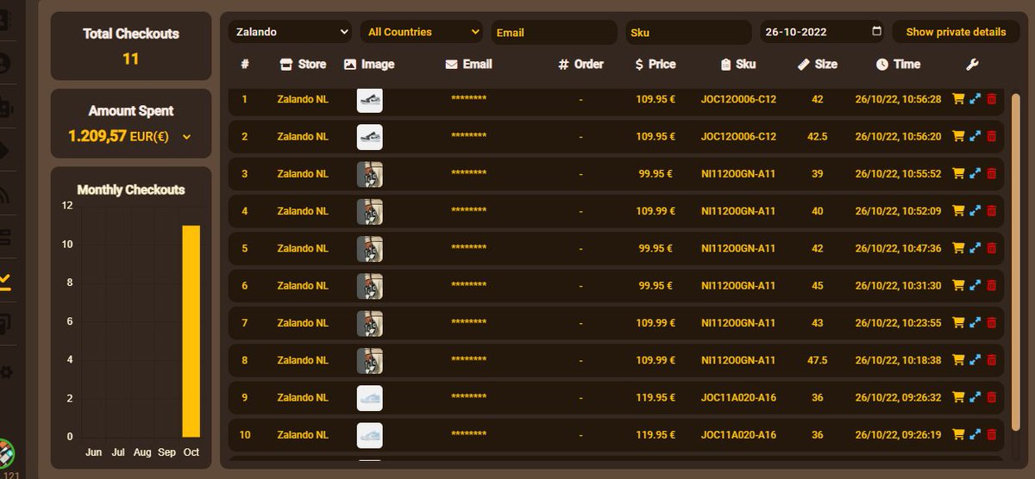Viewport: 1035px width, 479px height.
Task: Click the cart icon on the 10:52:09 row
Action: (x=957, y=211)
